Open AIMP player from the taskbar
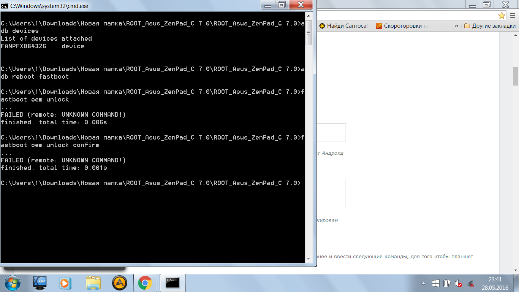This screenshot has width=519, height=292. pos(120,283)
